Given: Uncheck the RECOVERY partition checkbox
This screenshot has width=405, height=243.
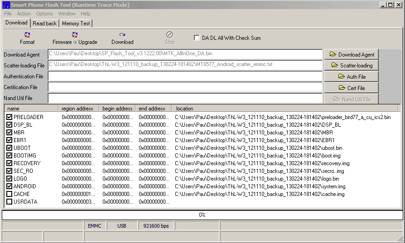Looking at the screenshot, I should point(10,163).
